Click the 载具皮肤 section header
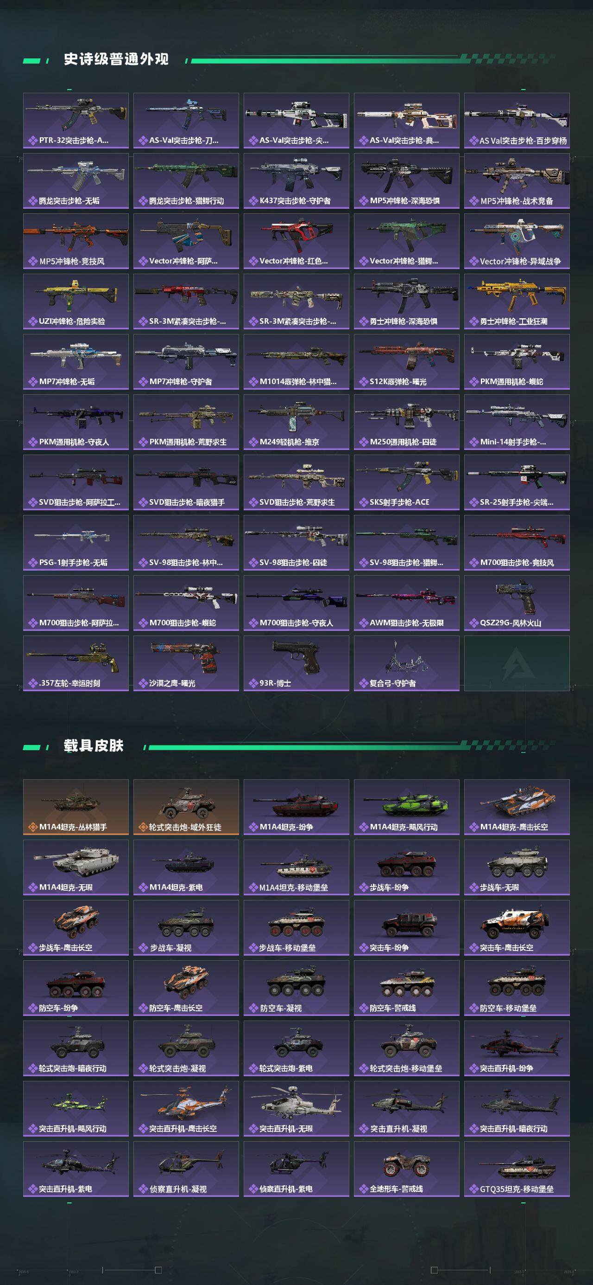The height and width of the screenshot is (1285, 593). (93, 746)
